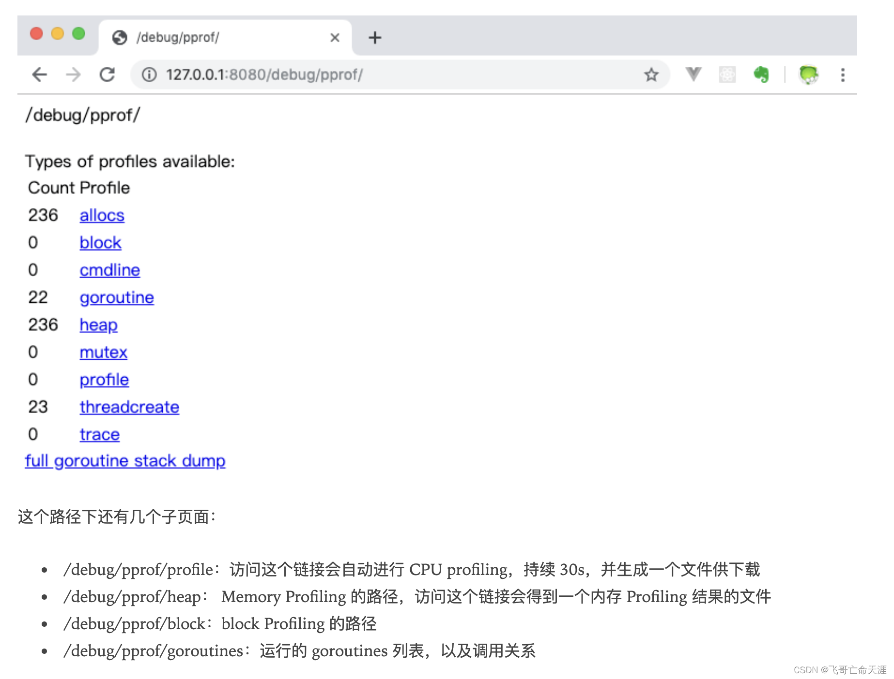Open the cmdline profile link

point(110,270)
